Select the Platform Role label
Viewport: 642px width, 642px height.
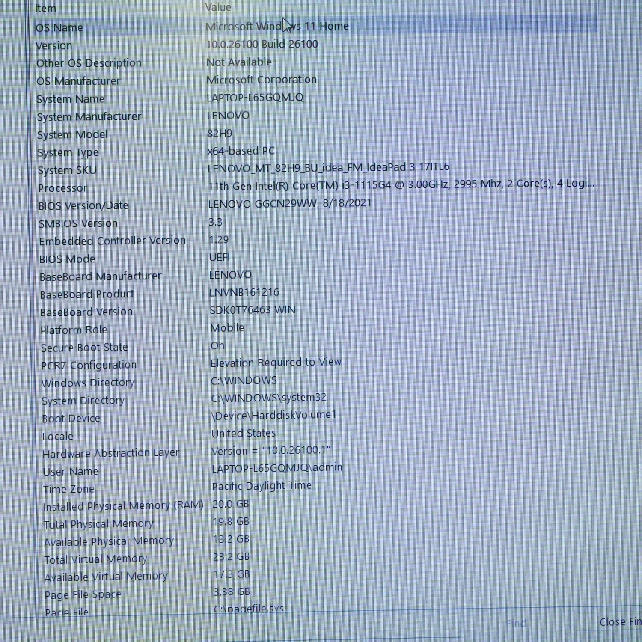click(74, 330)
